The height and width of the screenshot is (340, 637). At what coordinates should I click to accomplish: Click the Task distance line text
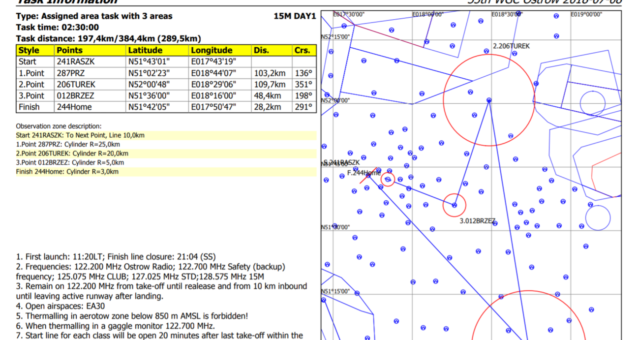click(108, 38)
